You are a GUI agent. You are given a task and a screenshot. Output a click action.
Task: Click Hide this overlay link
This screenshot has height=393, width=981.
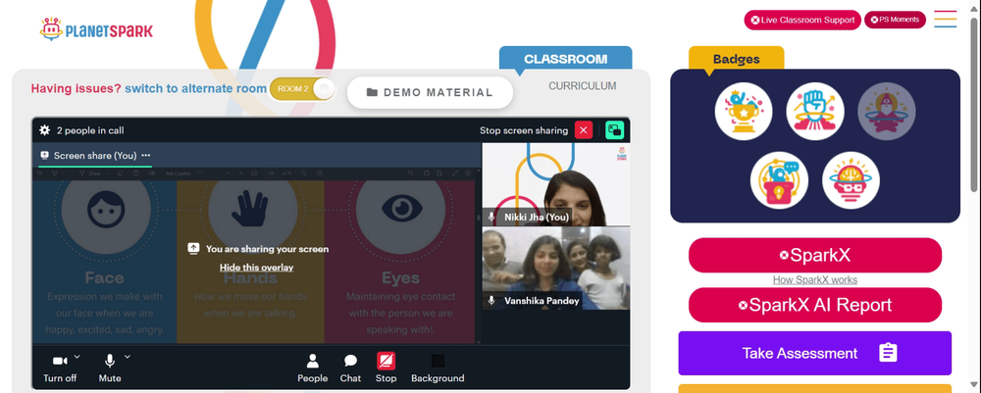coord(256,268)
